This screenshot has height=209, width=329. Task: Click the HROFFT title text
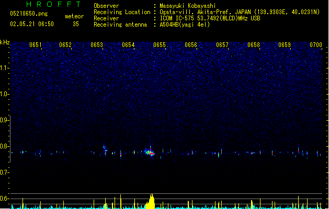(54, 4)
